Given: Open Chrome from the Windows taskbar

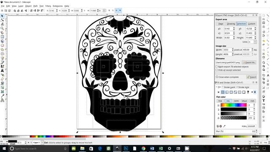Looking at the screenshot, I should (143, 148).
